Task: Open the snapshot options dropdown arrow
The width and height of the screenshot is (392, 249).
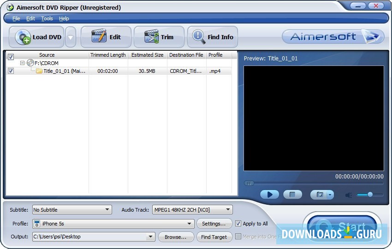Action: (x=330, y=195)
